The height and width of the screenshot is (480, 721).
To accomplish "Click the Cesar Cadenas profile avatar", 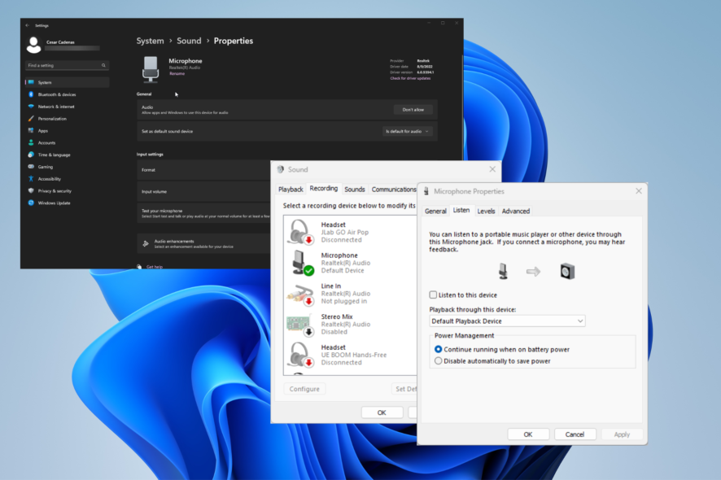I will coord(33,45).
